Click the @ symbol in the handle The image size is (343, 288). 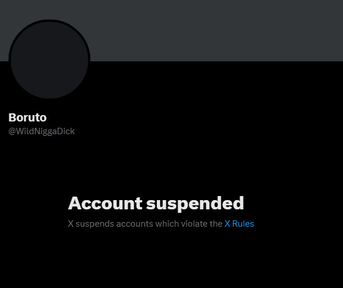click(x=12, y=131)
